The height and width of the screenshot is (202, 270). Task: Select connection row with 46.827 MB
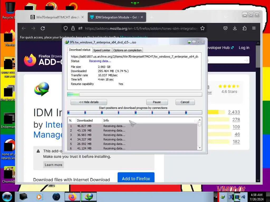[x=132, y=126]
